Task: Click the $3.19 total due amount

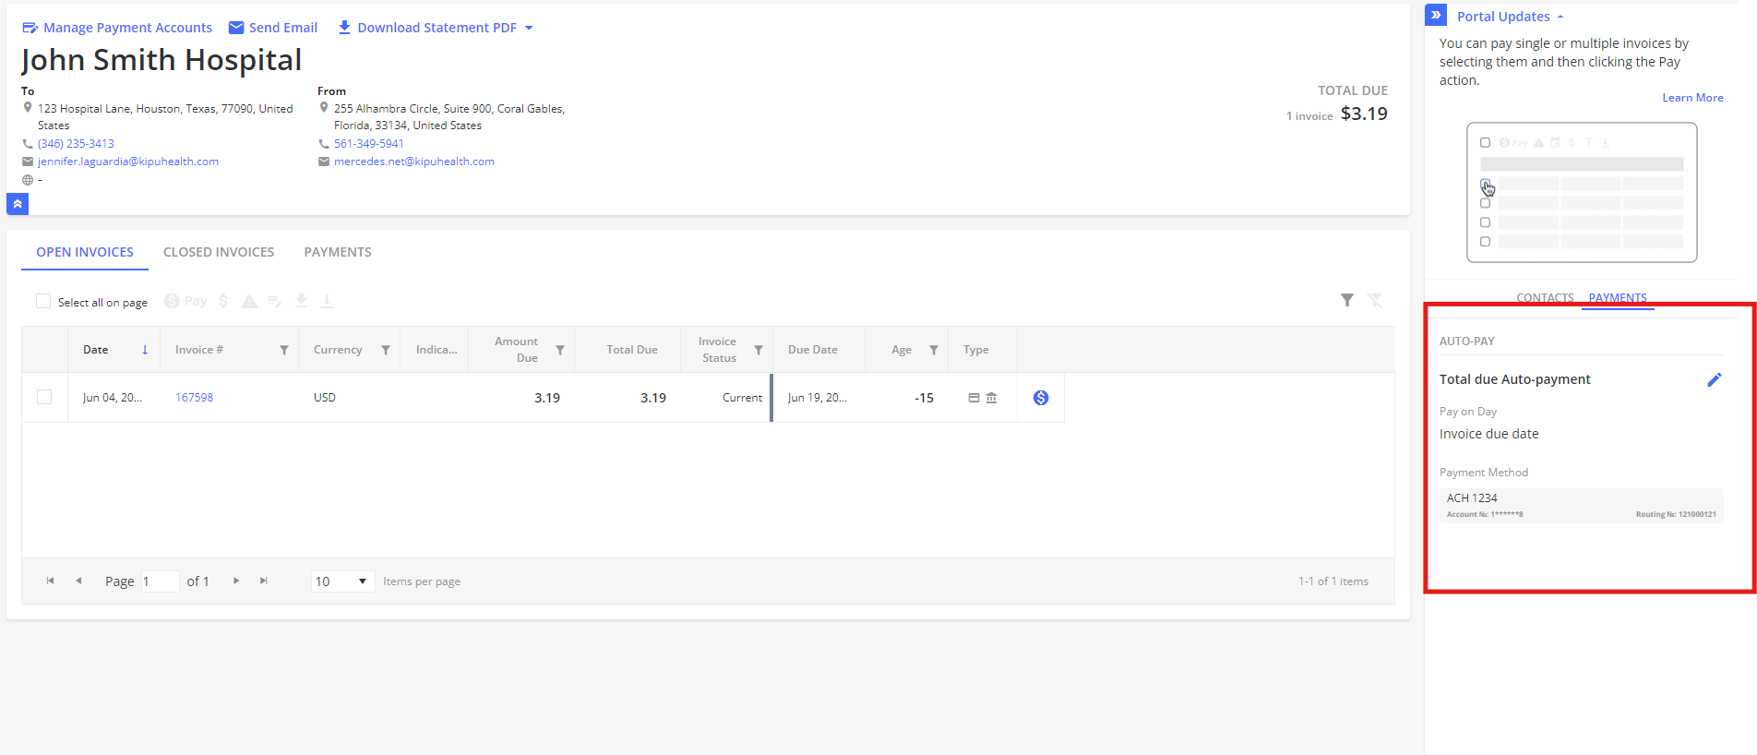Action: point(1364,114)
